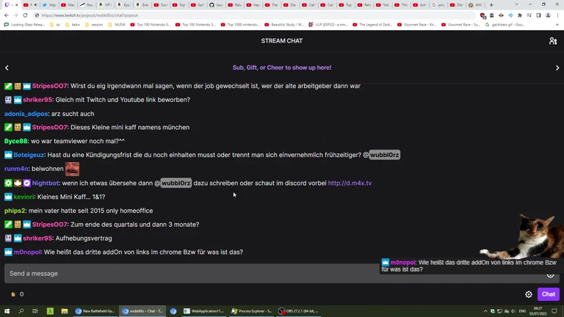Open File Explorer from the taskbar
Screen dimensions: 564x317
pos(65,311)
